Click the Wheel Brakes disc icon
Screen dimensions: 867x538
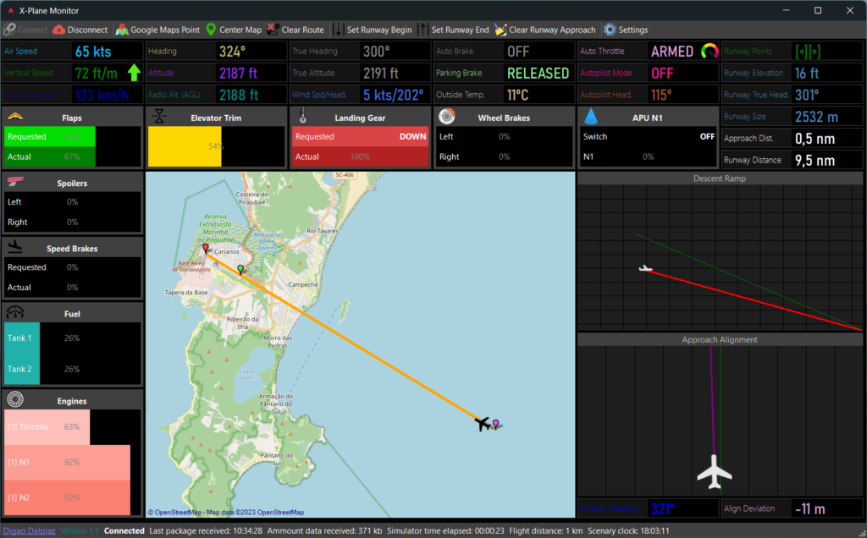tap(447, 116)
